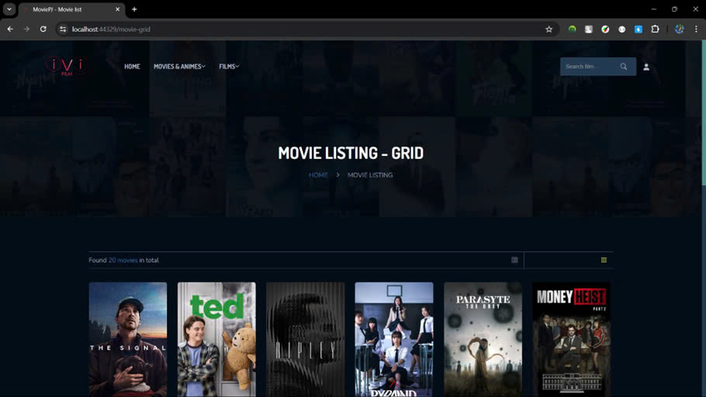706x397 pixels.
Task: Reload the page with refresh icon
Action: [43, 29]
